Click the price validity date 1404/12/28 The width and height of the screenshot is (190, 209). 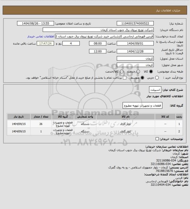135,51
